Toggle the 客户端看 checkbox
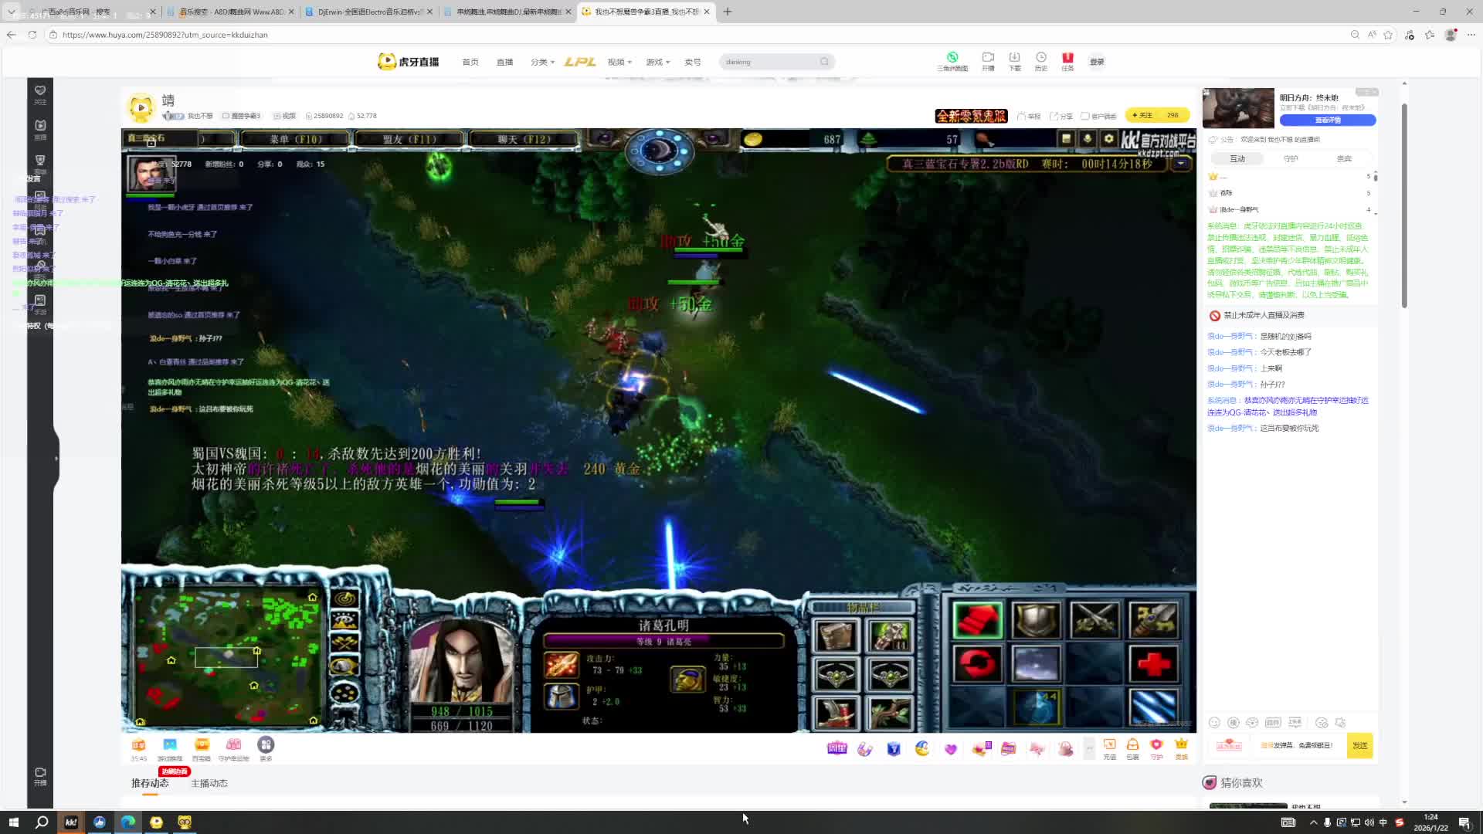Viewport: 1483px width, 834px height. click(1085, 116)
